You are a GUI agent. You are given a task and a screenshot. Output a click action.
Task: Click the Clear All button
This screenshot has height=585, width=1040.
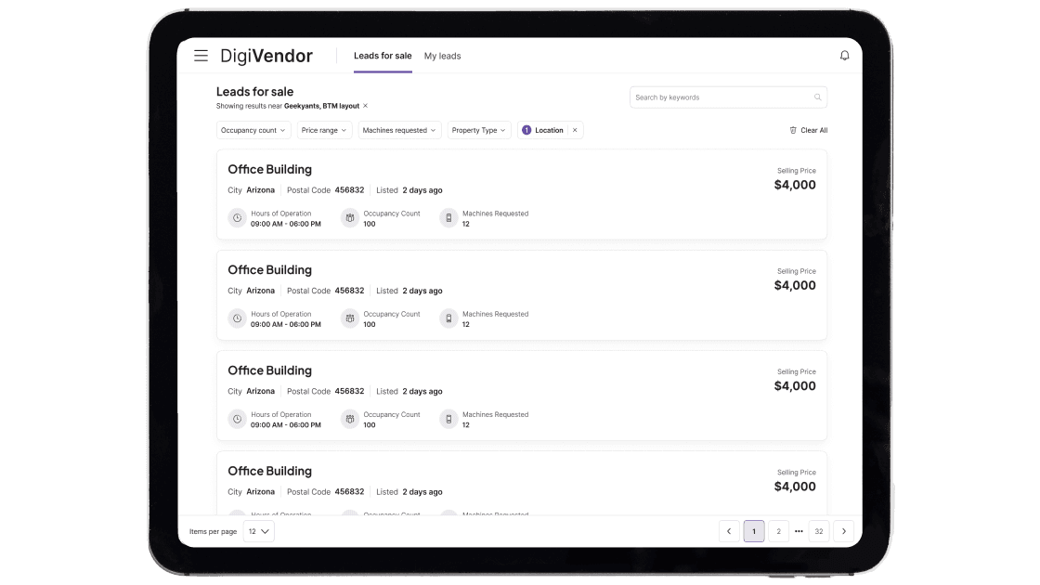(x=809, y=131)
